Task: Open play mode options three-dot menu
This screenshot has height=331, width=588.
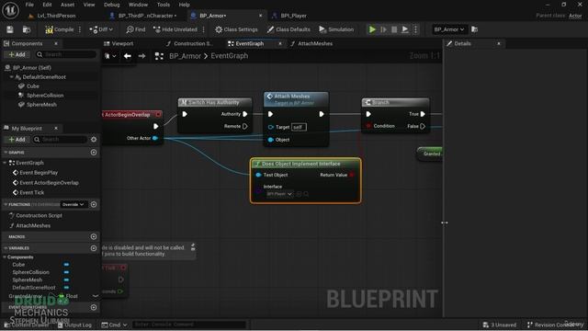Action: coord(415,29)
